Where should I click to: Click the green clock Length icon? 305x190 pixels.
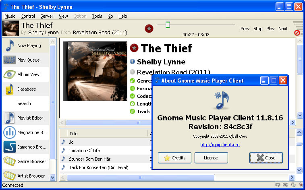click(132, 104)
